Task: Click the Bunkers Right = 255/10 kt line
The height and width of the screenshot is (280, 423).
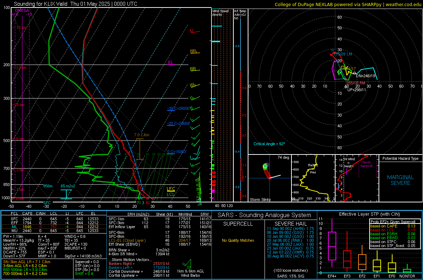Action: (x=139, y=264)
